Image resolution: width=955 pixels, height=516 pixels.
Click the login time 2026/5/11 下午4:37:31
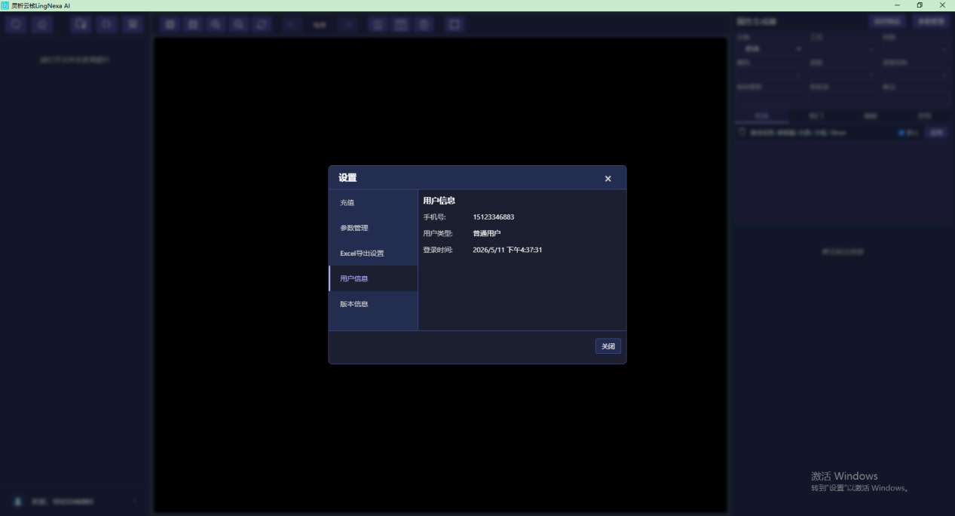coord(507,250)
